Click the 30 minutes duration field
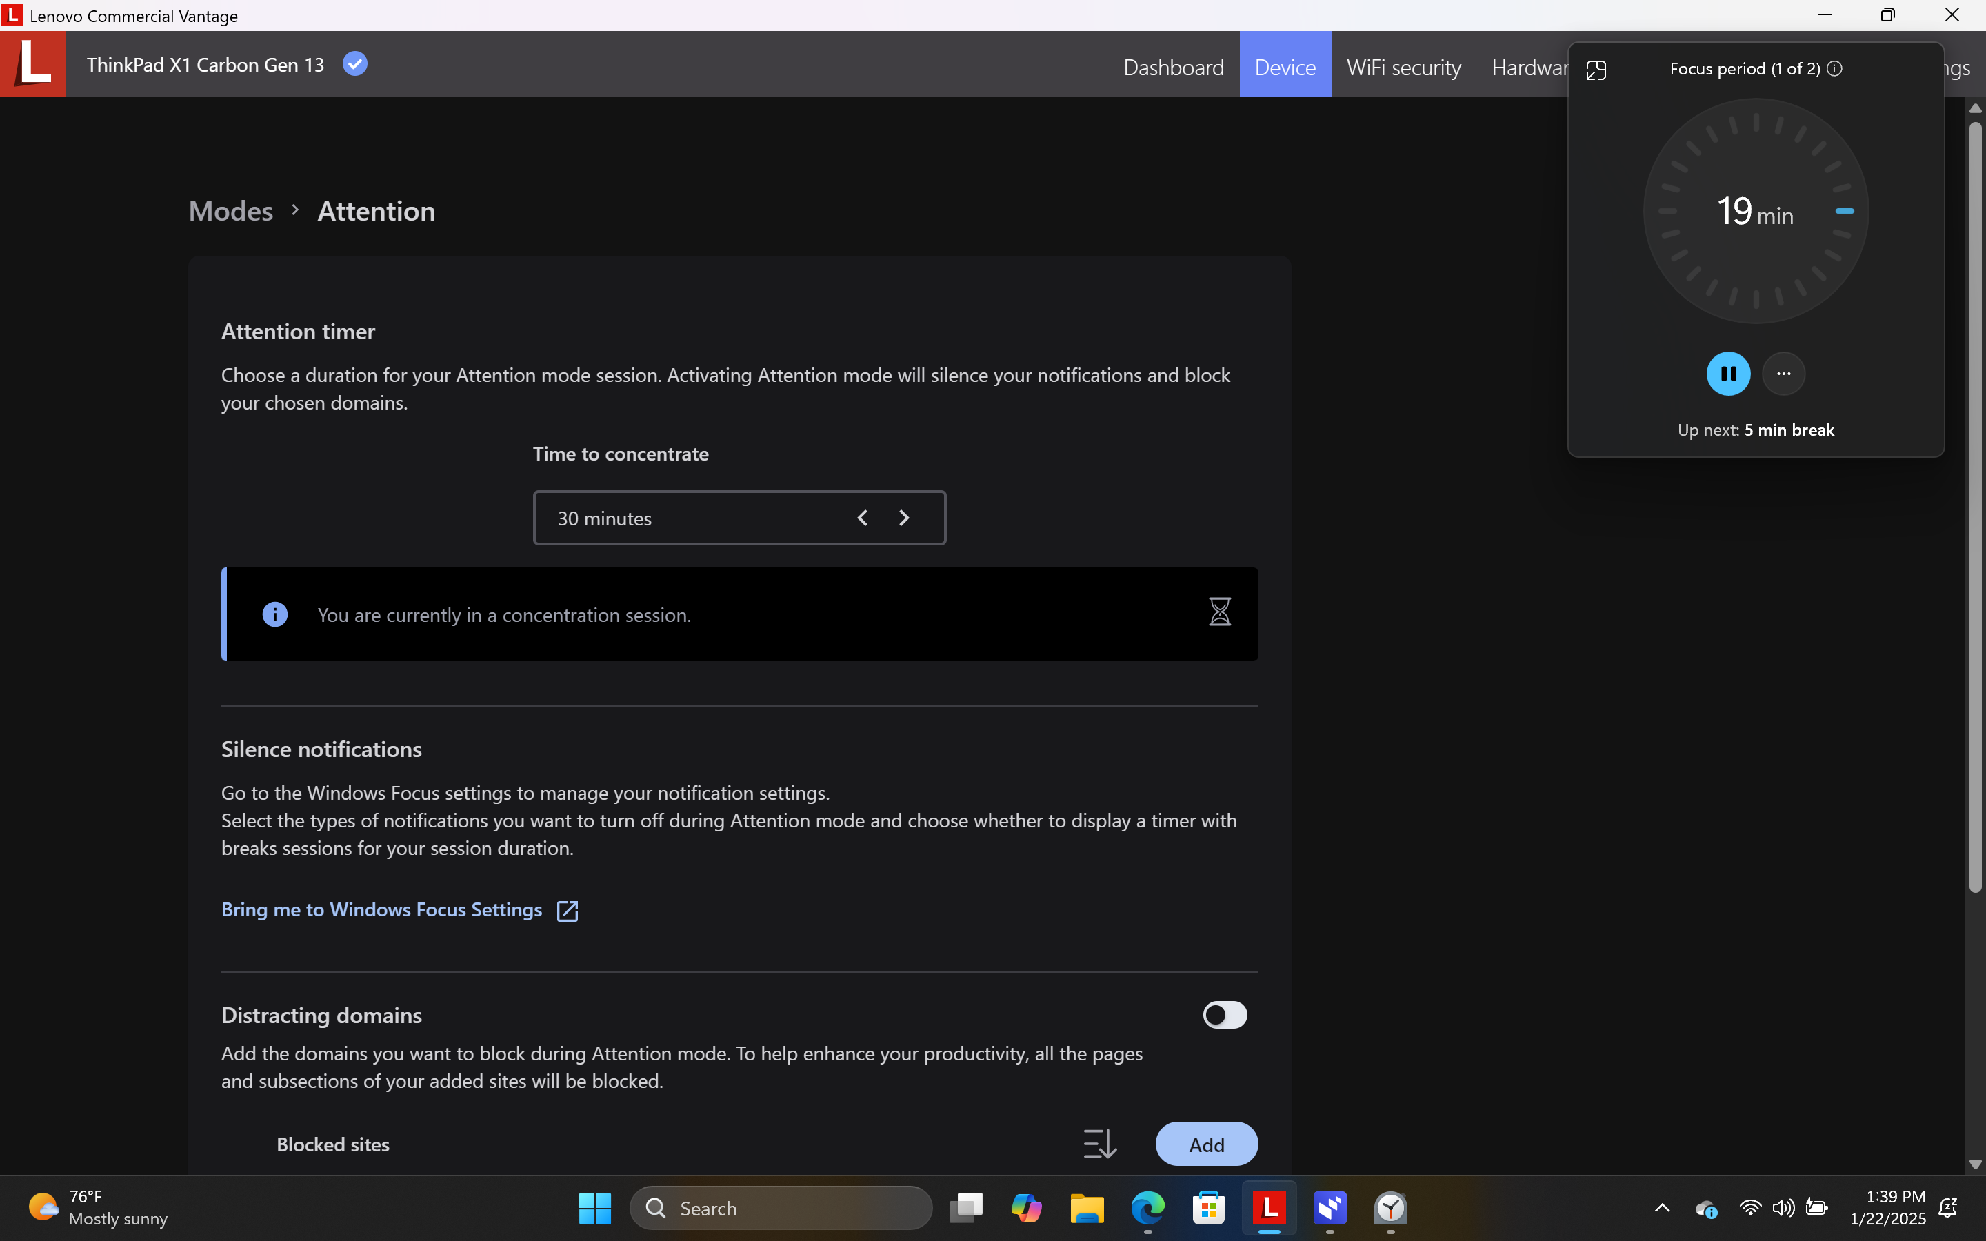This screenshot has width=1986, height=1241. (739, 518)
